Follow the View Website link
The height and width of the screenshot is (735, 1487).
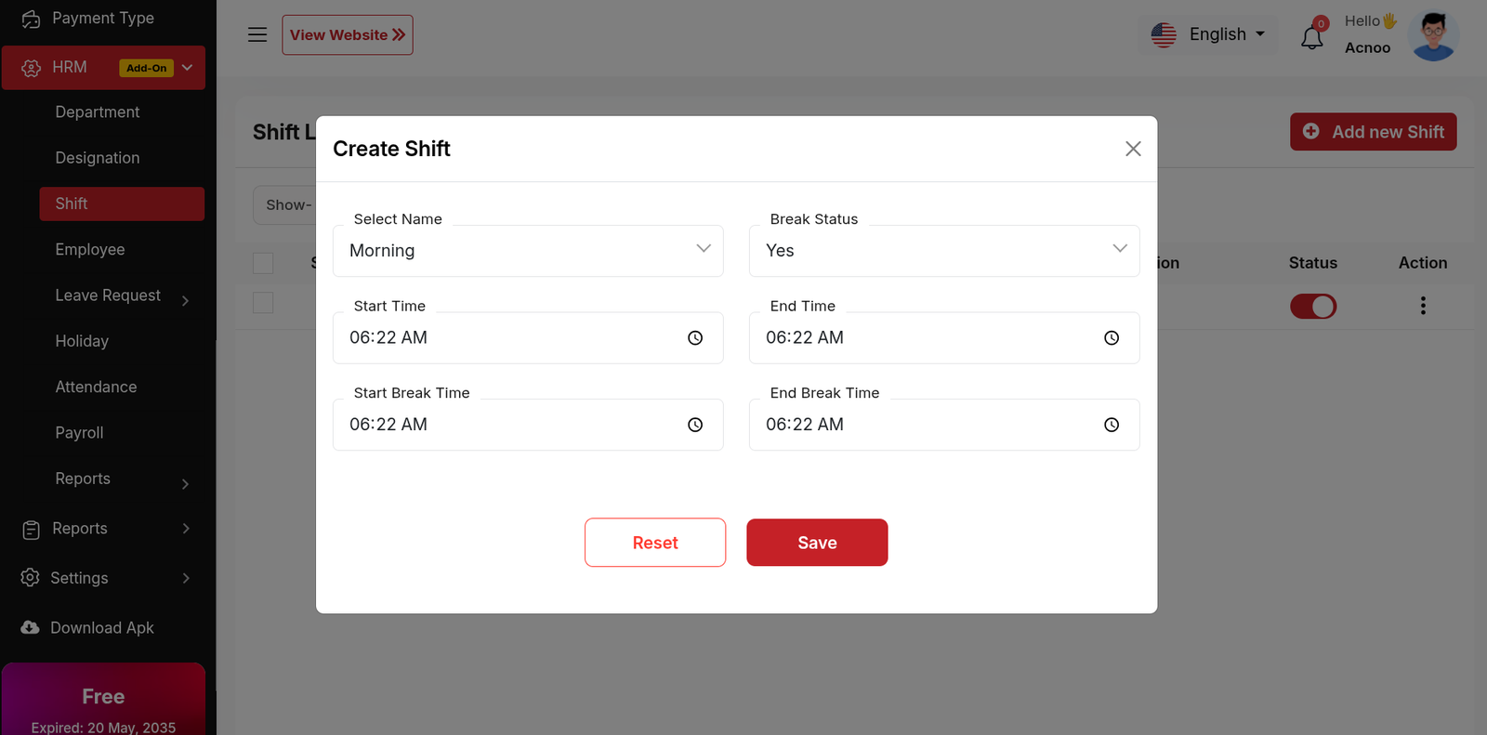(348, 35)
